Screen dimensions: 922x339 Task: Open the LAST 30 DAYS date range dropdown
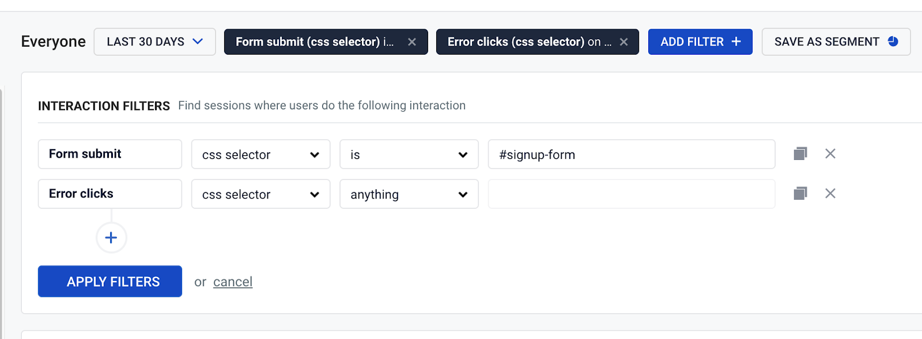click(x=154, y=41)
